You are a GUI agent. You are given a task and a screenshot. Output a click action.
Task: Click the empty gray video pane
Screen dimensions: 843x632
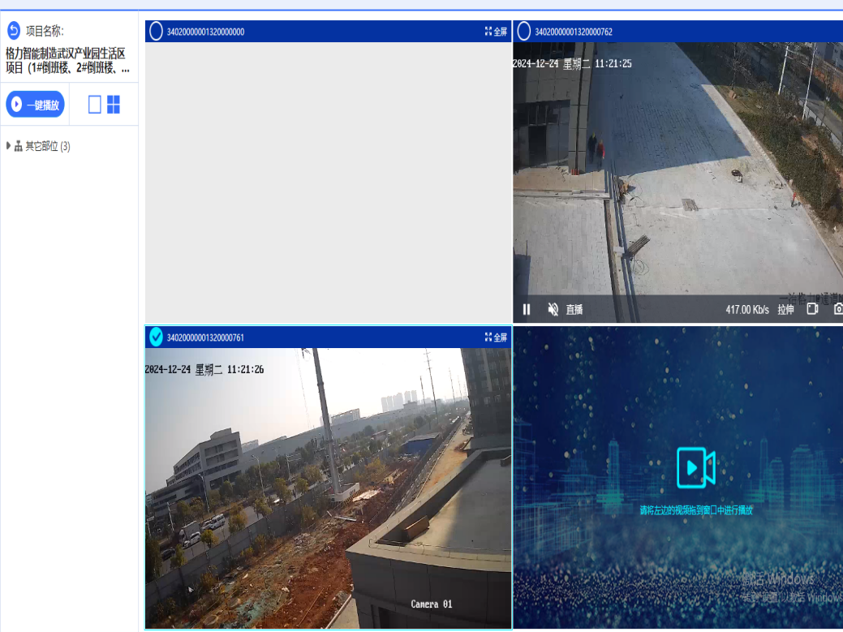328,183
